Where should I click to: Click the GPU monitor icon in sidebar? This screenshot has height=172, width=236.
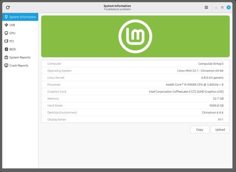(x=6, y=33)
